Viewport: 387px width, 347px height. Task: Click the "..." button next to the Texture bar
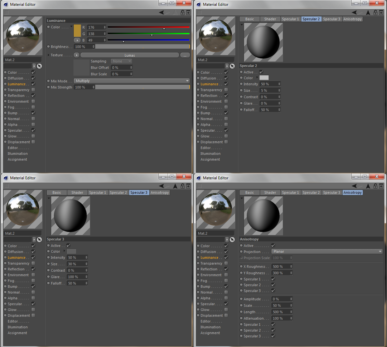[185, 55]
